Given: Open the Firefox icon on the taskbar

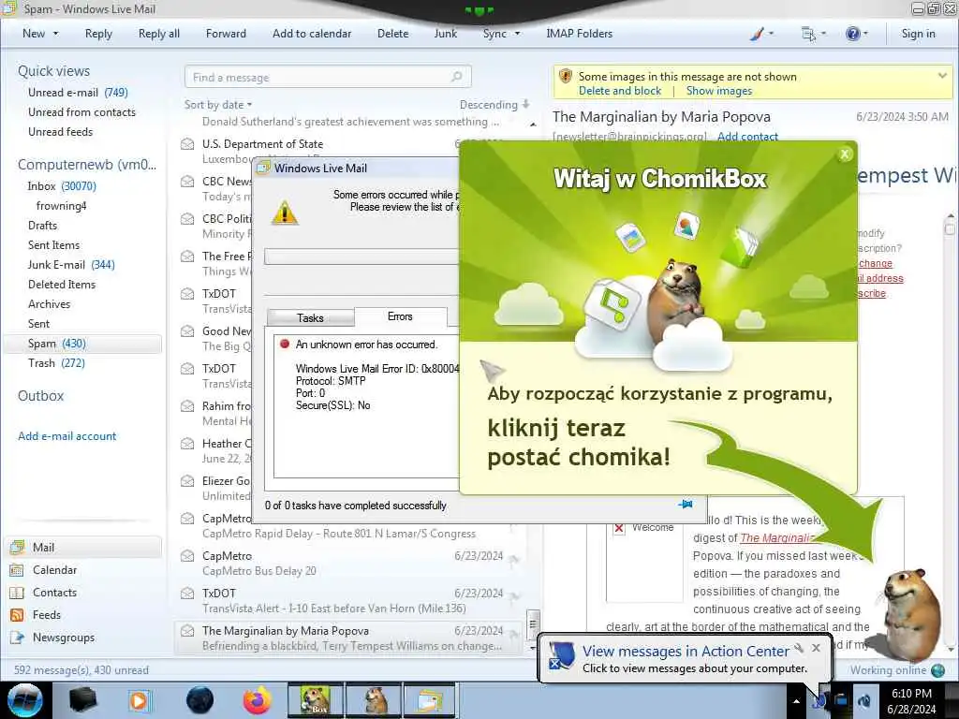Looking at the screenshot, I should pyautogui.click(x=257, y=700).
